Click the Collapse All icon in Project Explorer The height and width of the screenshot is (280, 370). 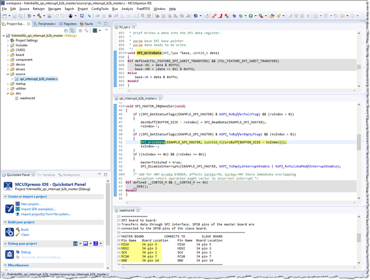(x=66, y=30)
